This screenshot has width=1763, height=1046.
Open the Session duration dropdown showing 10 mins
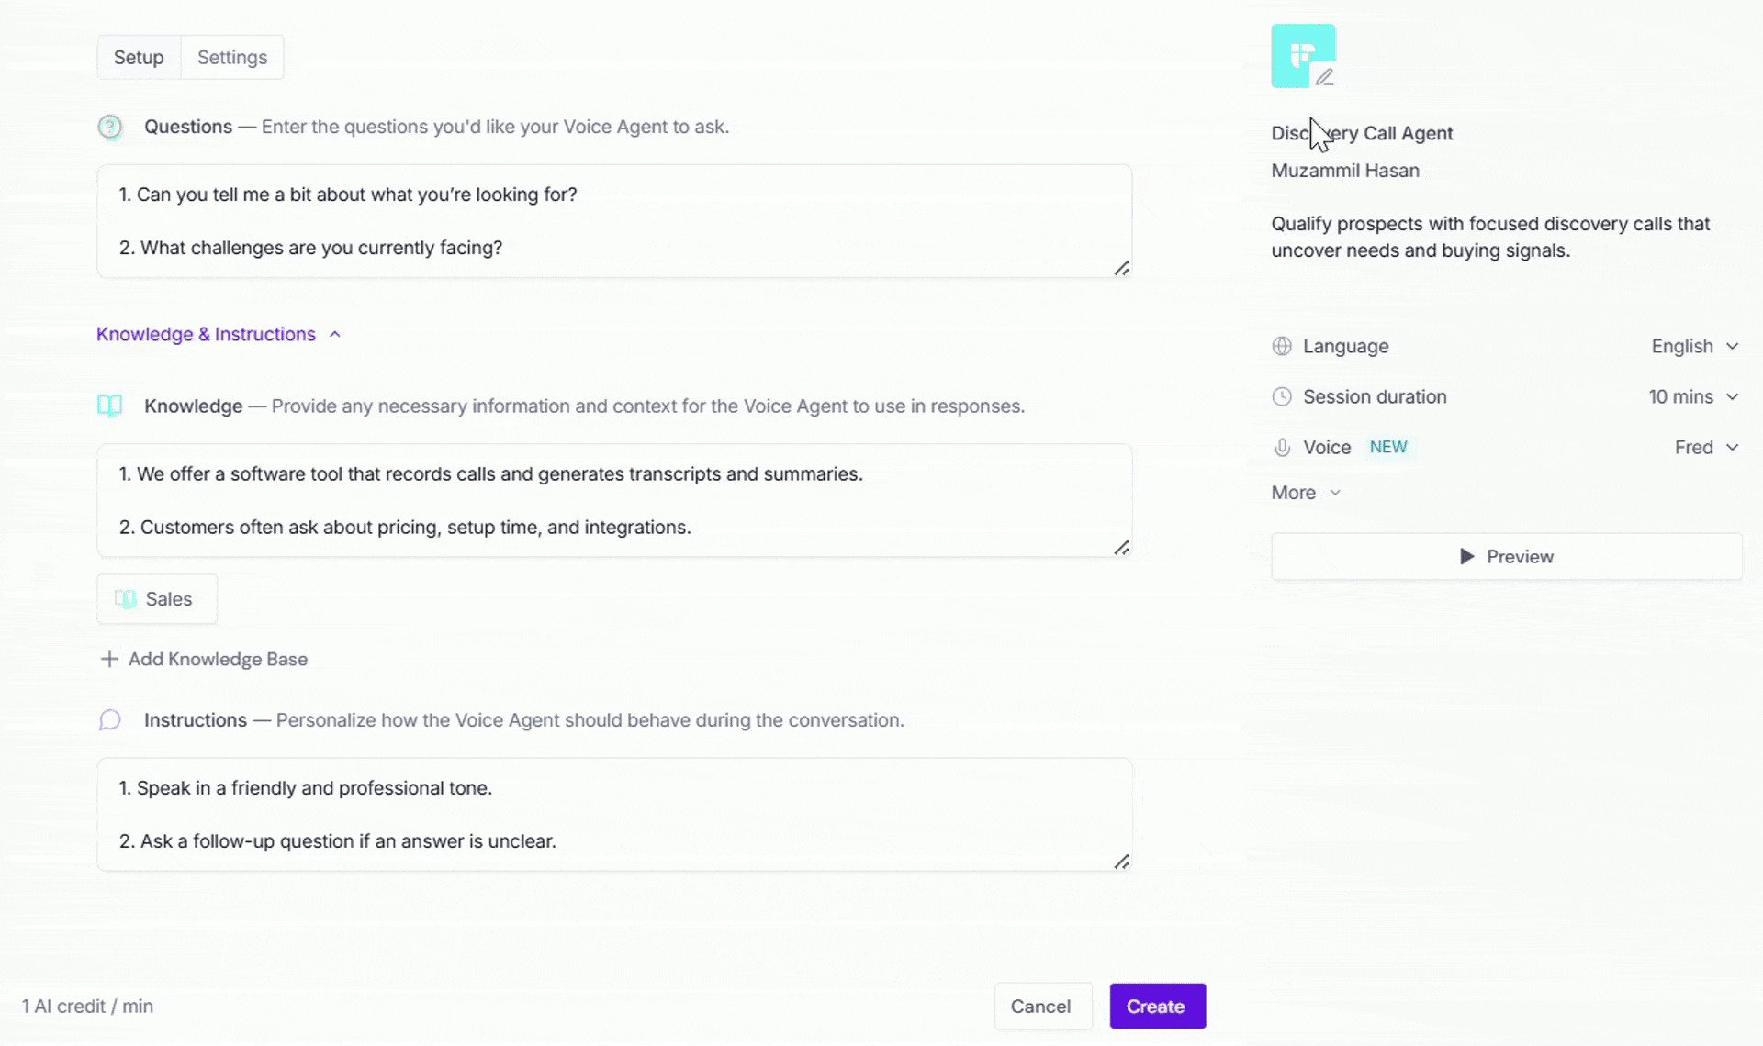1693,396
